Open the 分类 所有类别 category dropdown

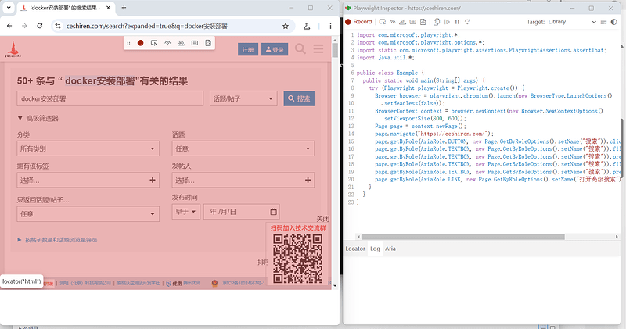click(88, 148)
